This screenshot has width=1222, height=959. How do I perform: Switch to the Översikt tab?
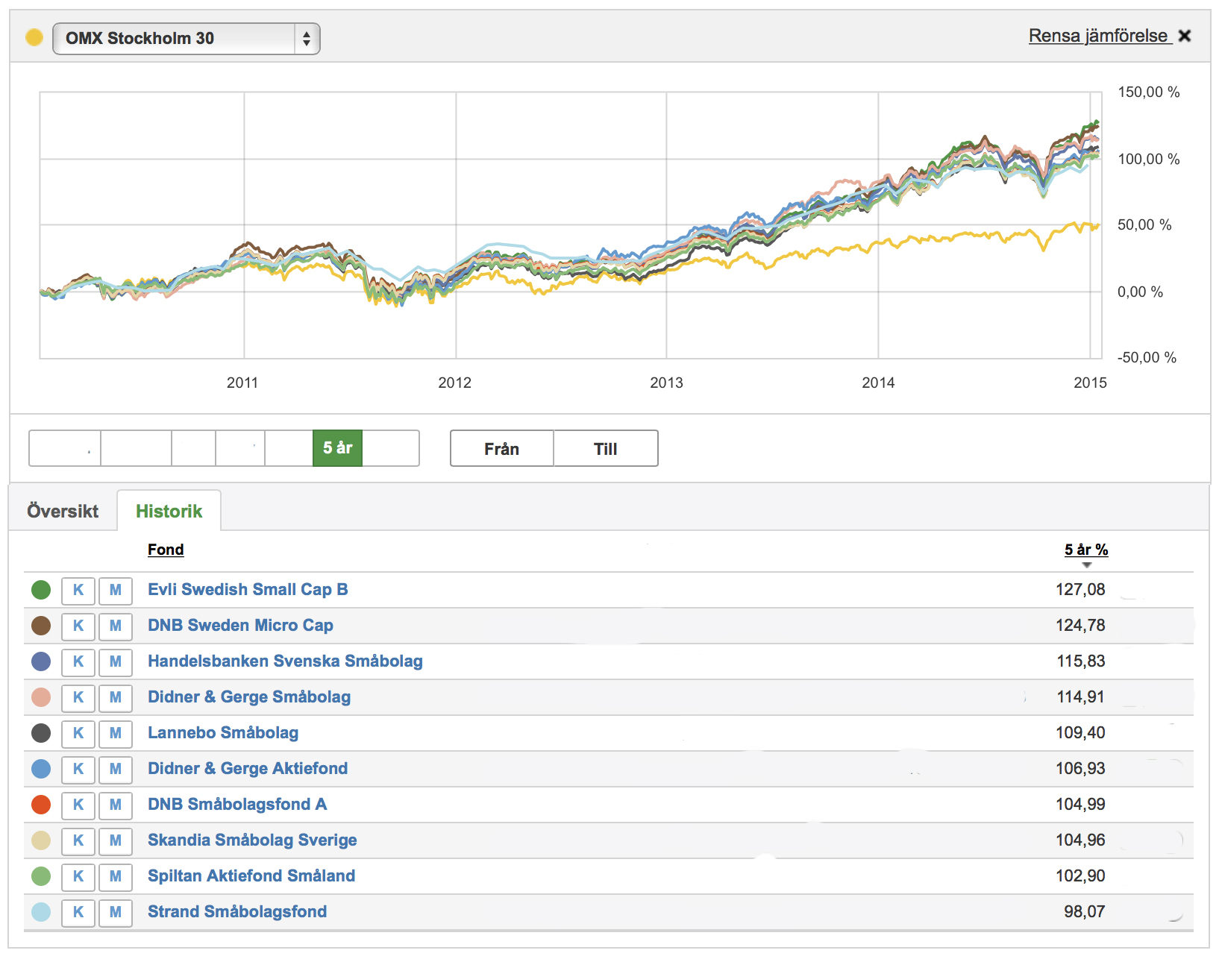63,512
